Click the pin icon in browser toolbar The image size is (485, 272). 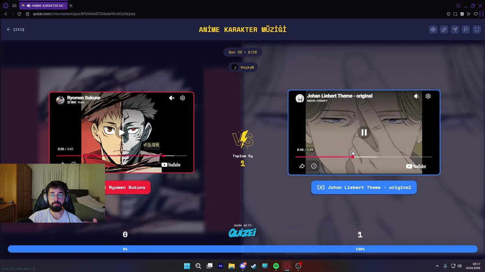(x=448, y=14)
